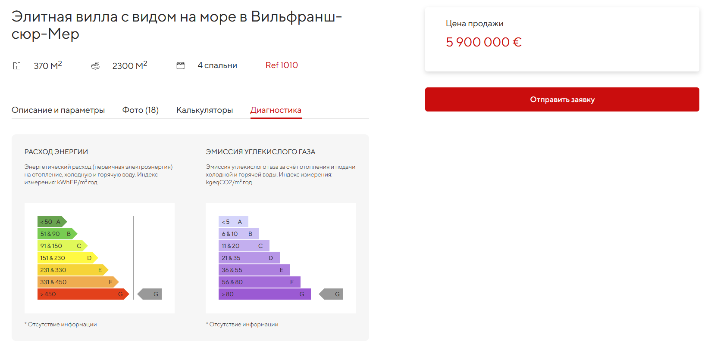Click the light purple A emission bar

coord(233,222)
